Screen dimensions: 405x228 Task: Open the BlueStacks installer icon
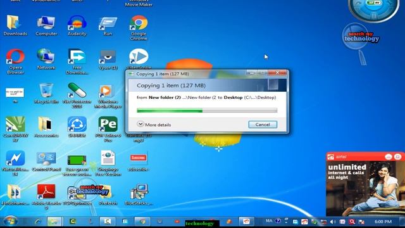[x=139, y=194]
